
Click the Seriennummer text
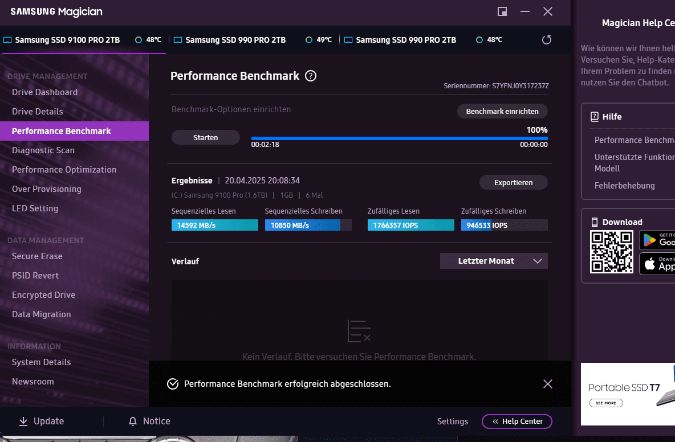[x=497, y=86]
